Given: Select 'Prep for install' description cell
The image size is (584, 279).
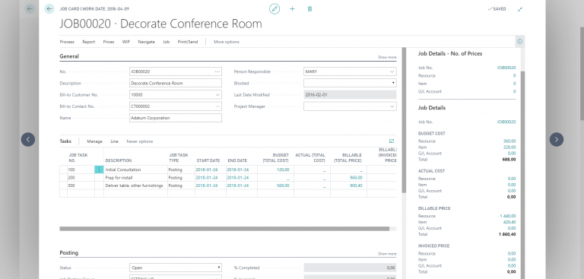Looking at the screenshot, I should coord(135,178).
